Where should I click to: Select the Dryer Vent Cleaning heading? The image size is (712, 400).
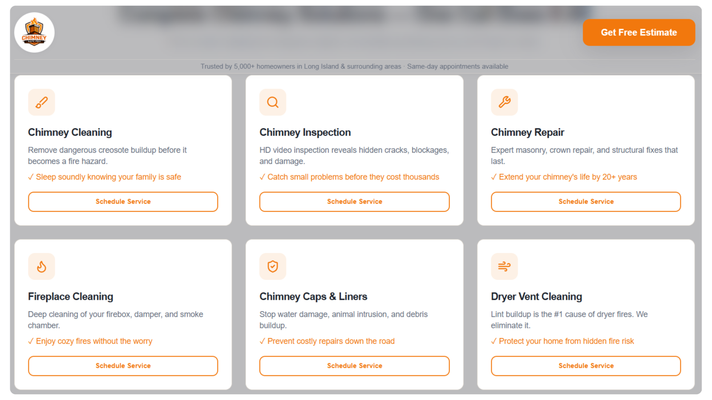pyautogui.click(x=536, y=296)
